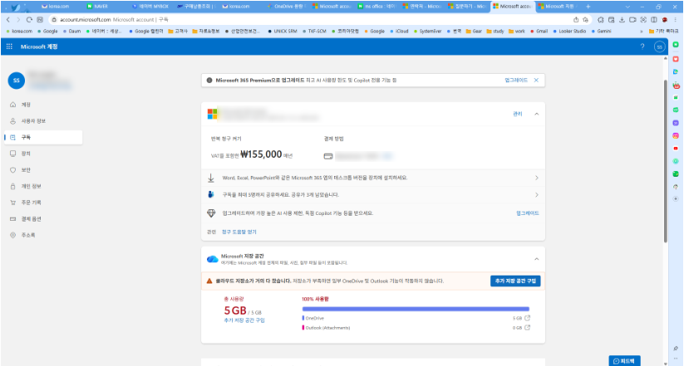Click the 관리 link on subscription card
The image size is (684, 366).
coord(517,114)
